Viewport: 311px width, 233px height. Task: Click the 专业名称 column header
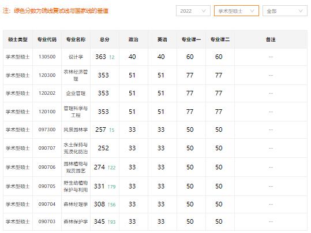tap(76, 39)
